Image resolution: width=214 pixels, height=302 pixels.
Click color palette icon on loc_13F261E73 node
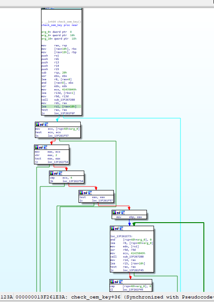coord(113,228)
